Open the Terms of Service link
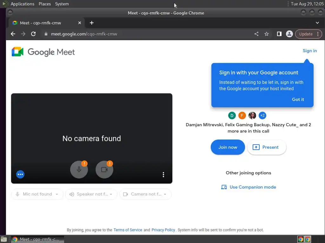 tap(128, 230)
